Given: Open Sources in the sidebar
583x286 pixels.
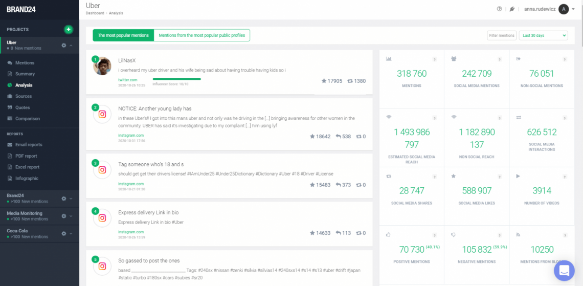Looking at the screenshot, I should [24, 96].
